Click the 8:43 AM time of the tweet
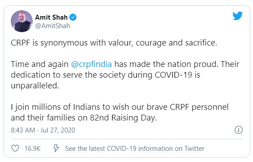 point(23,130)
